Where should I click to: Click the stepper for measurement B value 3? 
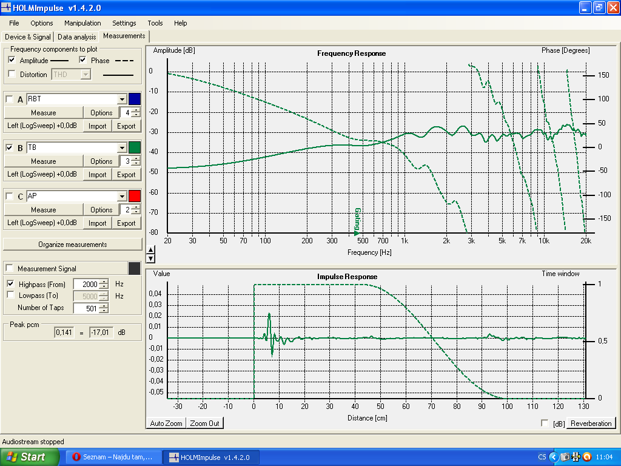click(x=136, y=161)
